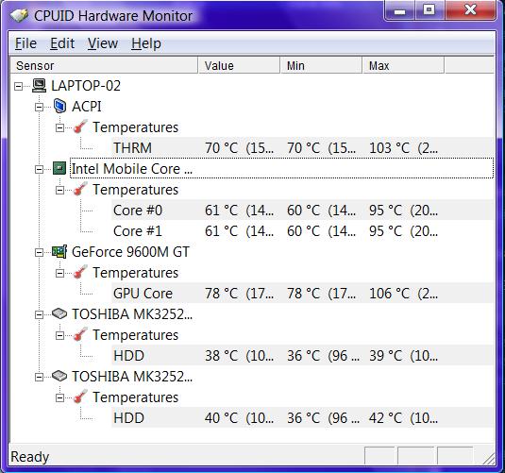Collapse Temperatures under first TOSHIBA drive
The image size is (505, 473).
pyautogui.click(x=59, y=335)
